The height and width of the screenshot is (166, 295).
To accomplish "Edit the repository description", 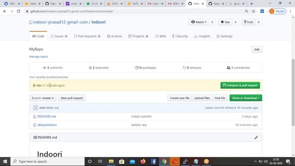I will coord(257,49).
